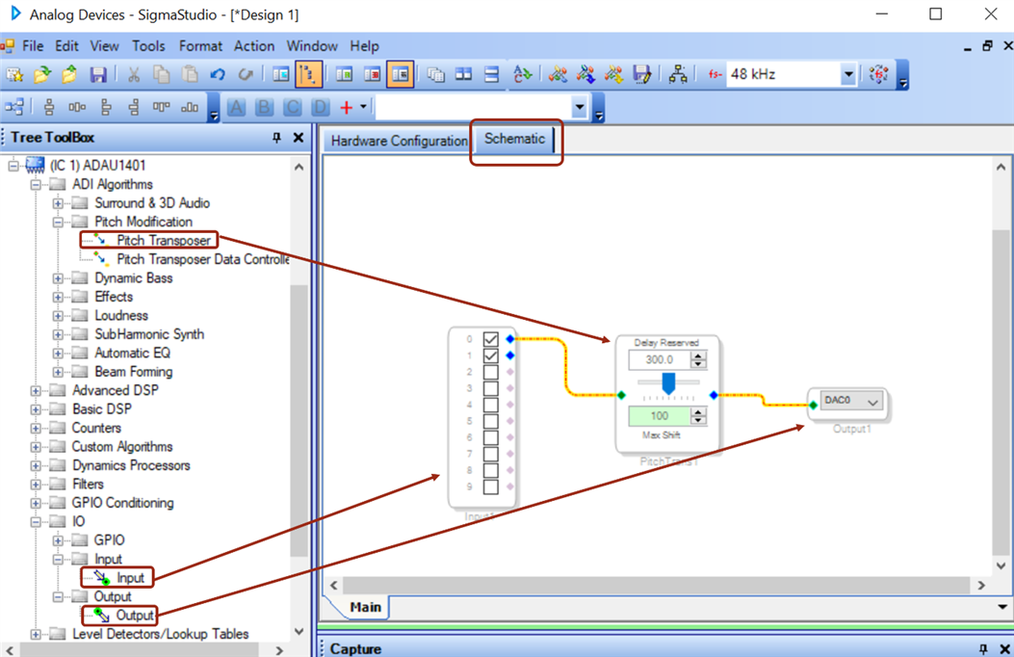Viewport: 1014px width, 657px height.
Task: Click the Save icon in the toolbar
Action: click(x=97, y=74)
